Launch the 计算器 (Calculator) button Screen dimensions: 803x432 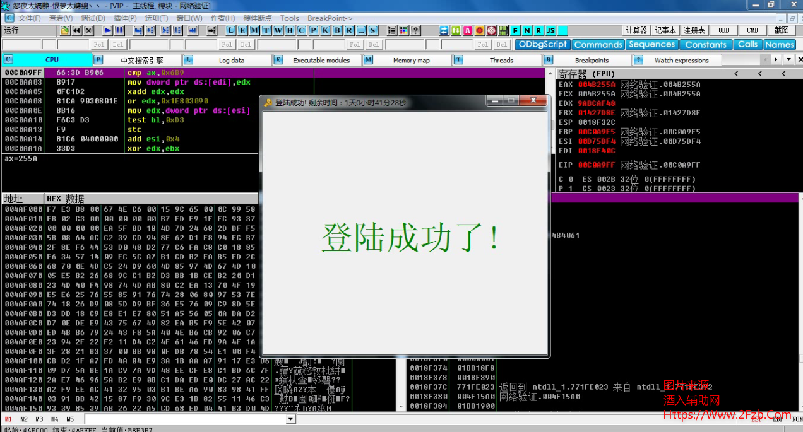pos(636,29)
